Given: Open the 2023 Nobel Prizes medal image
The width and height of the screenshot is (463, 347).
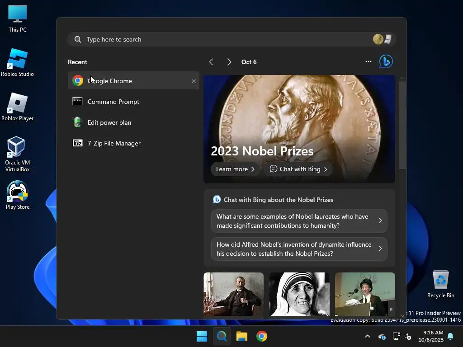Looking at the screenshot, I should coord(299,118).
